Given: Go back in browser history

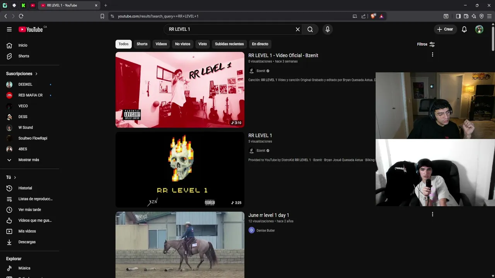Looking at the screenshot, I should (x=5, y=16).
